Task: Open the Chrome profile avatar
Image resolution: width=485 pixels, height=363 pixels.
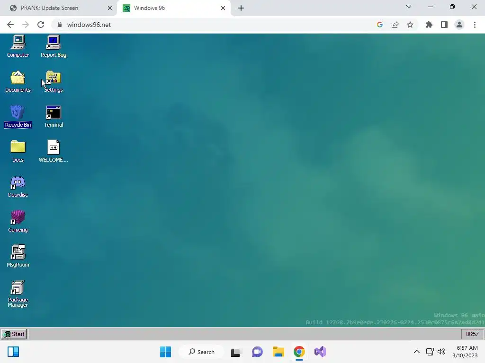Action: [459, 25]
